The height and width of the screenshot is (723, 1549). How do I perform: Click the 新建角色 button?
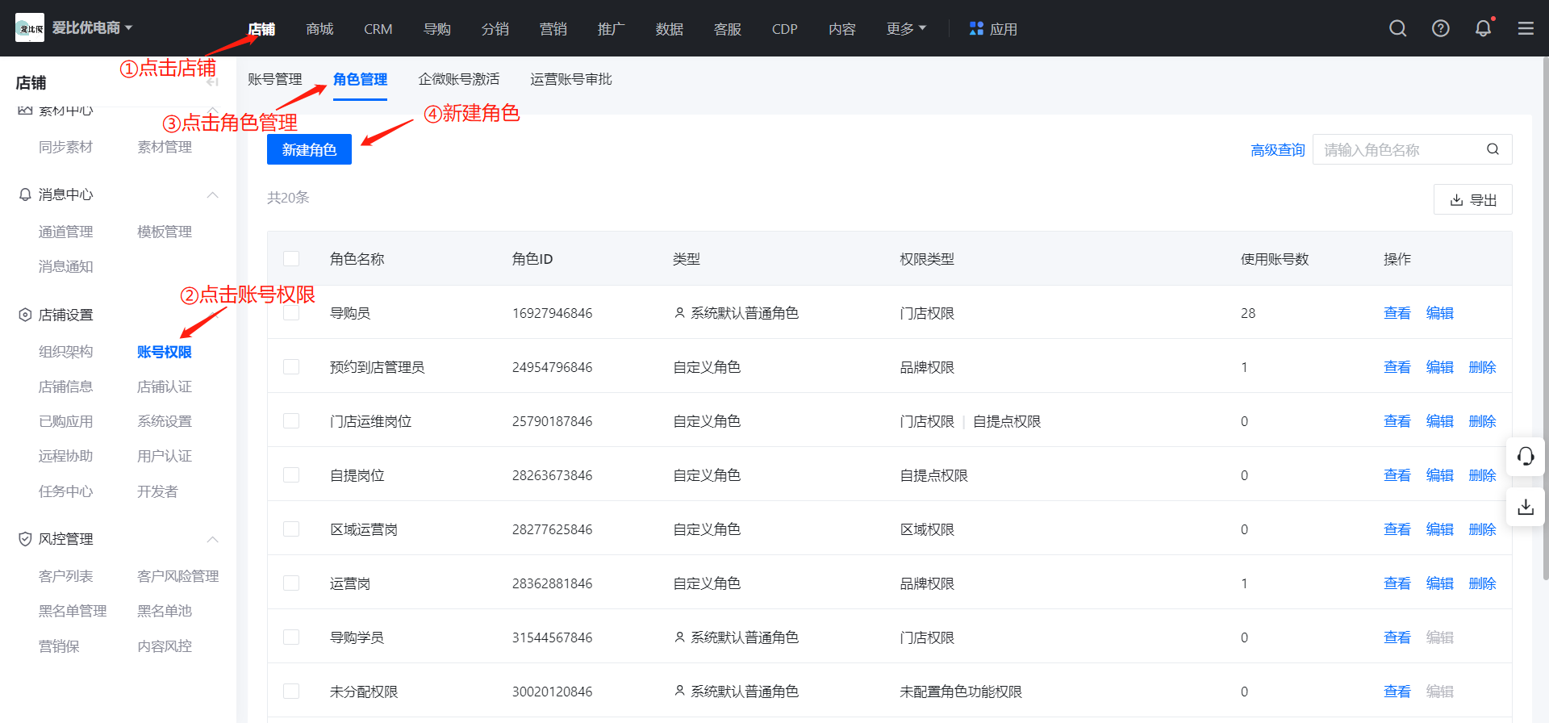coord(309,149)
